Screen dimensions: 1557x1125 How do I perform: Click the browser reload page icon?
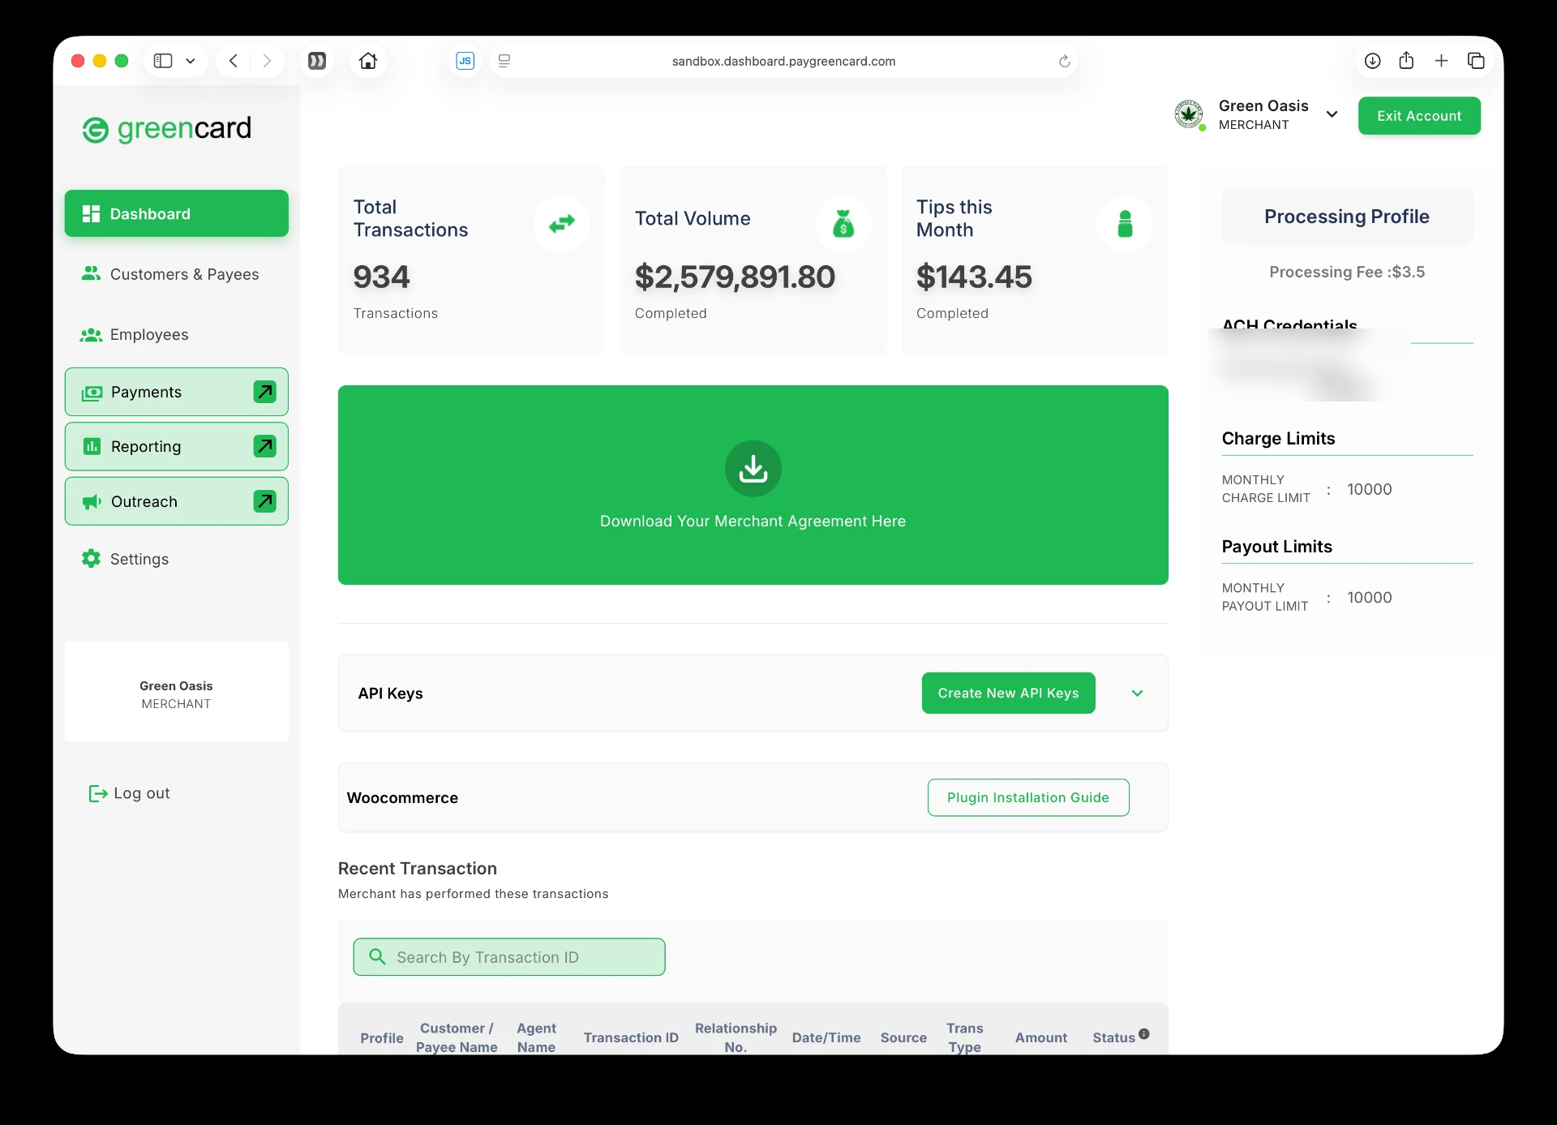click(x=1065, y=61)
